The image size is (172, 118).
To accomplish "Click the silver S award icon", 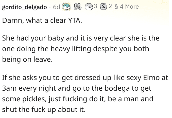I will click(104, 6).
